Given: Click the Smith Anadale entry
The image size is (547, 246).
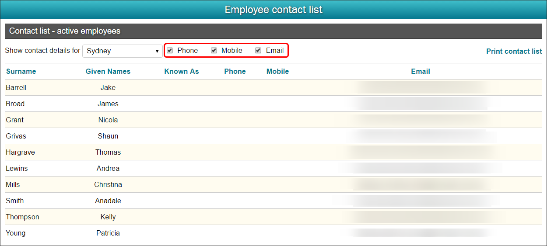Looking at the screenshot, I should click(x=273, y=201).
